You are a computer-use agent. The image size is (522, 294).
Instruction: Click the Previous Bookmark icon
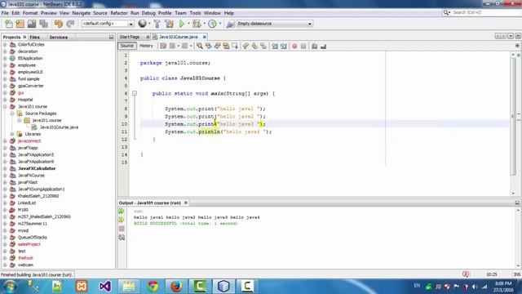point(246,46)
